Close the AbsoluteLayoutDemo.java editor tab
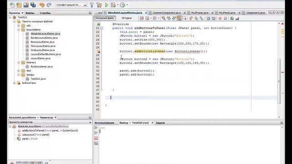The width and height of the screenshot is (292, 164). 146,13
